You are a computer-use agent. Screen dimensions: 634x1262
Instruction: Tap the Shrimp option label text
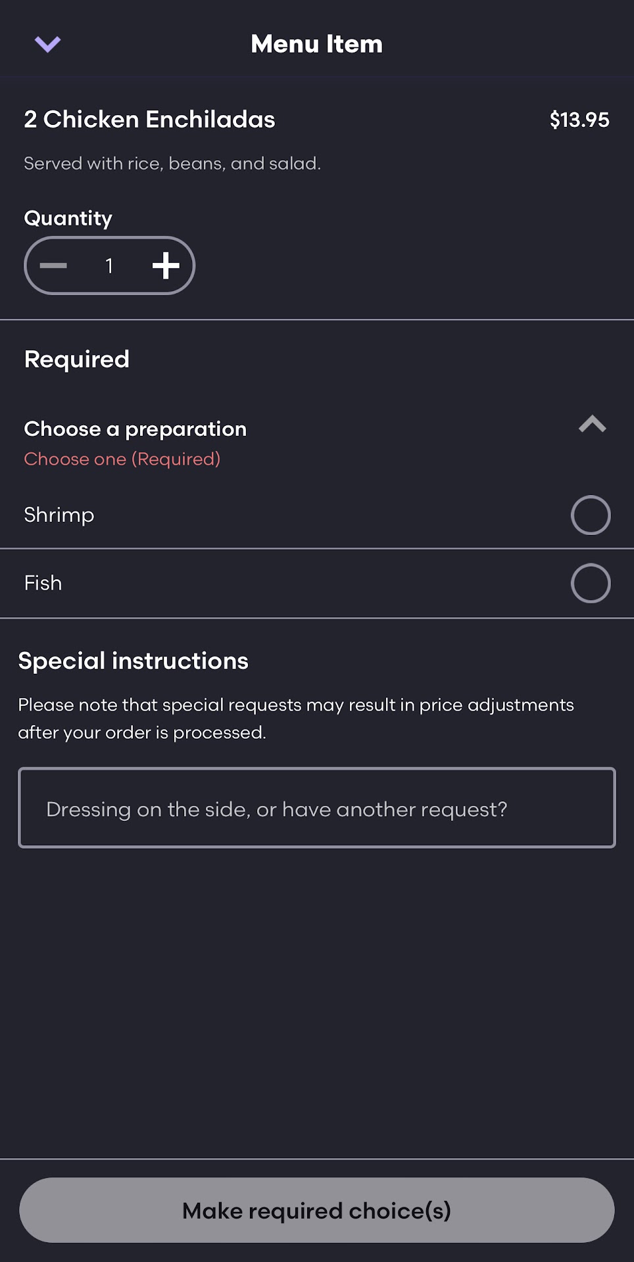(x=59, y=515)
